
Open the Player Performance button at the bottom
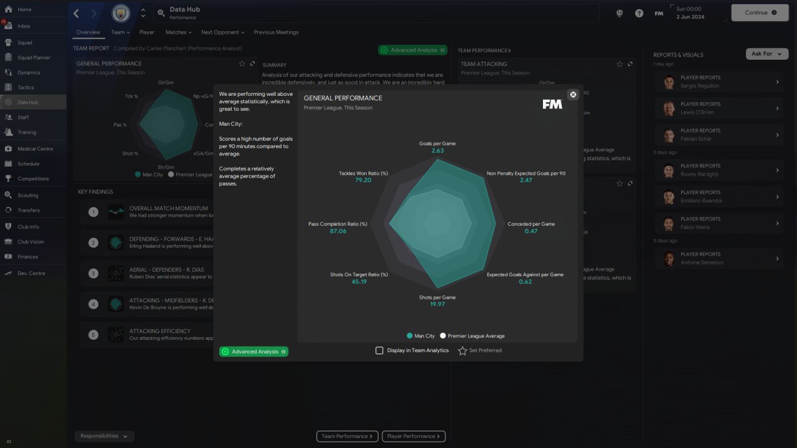coord(413,436)
